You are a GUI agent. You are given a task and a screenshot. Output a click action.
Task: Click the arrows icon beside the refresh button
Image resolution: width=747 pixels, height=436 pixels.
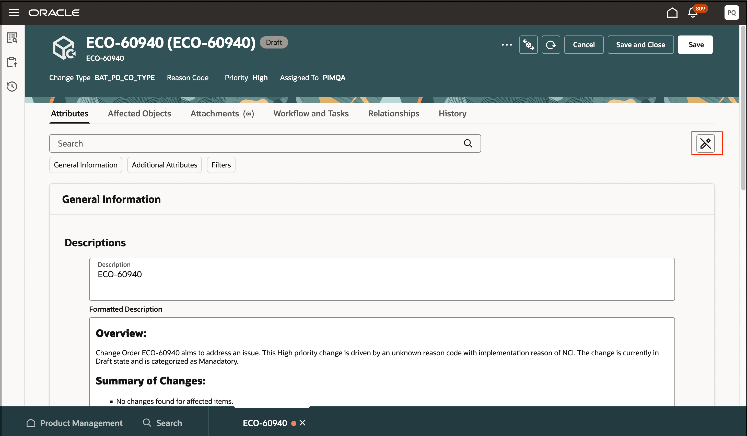[x=528, y=45]
